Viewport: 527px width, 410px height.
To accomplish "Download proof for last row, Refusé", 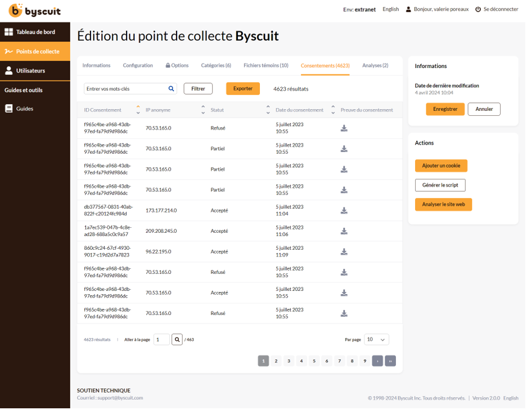I will point(344,314).
